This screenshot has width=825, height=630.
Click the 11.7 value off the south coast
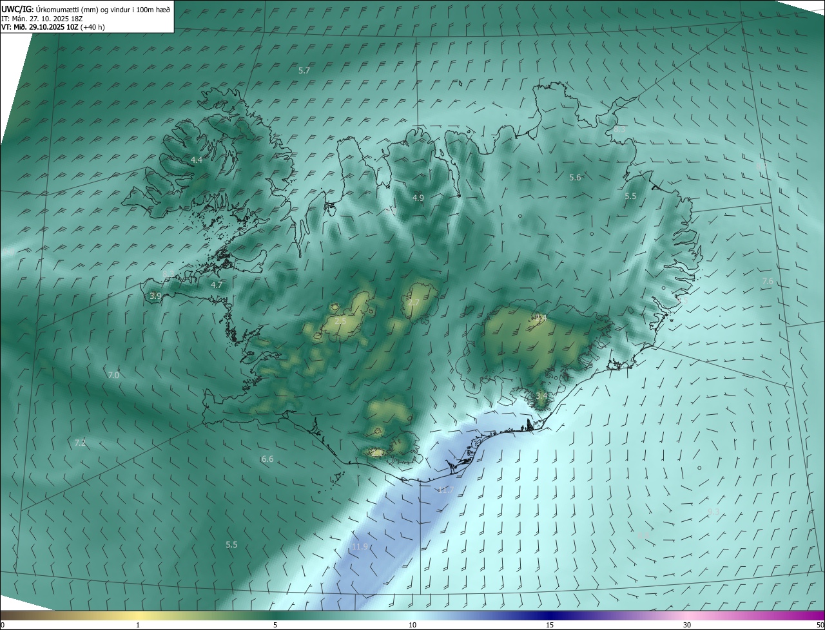[x=445, y=490]
